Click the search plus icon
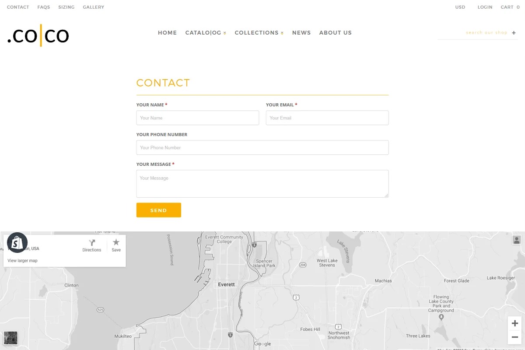This screenshot has height=350, width=525. (514, 33)
